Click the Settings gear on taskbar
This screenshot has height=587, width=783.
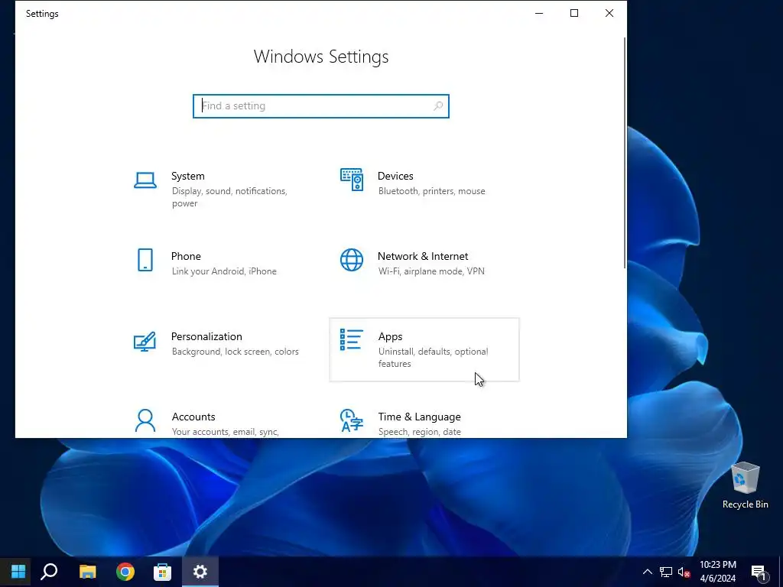coord(200,572)
